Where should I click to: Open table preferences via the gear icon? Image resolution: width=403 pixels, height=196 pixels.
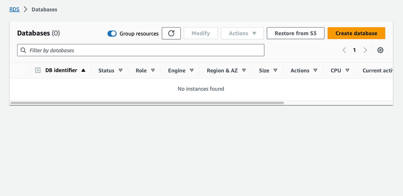click(380, 50)
